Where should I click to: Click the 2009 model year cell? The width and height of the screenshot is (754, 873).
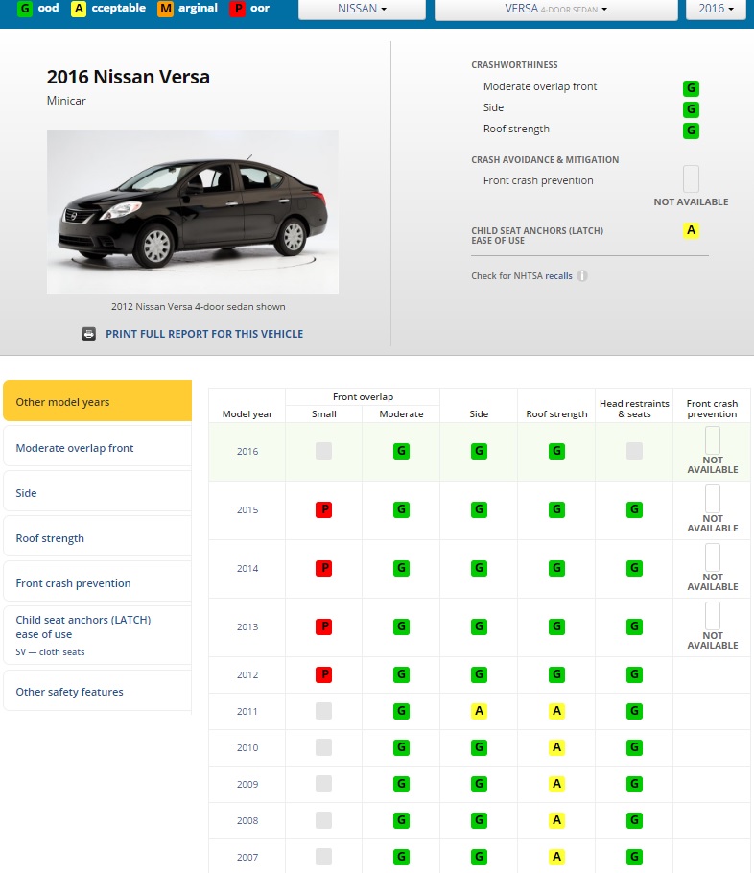click(x=247, y=784)
